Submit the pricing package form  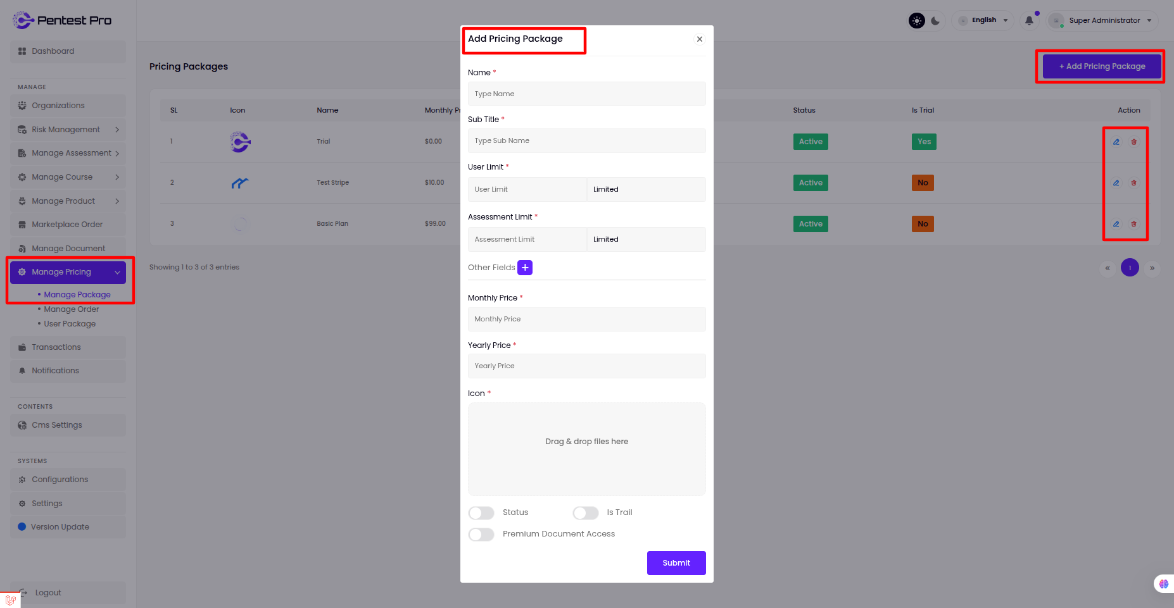676,563
